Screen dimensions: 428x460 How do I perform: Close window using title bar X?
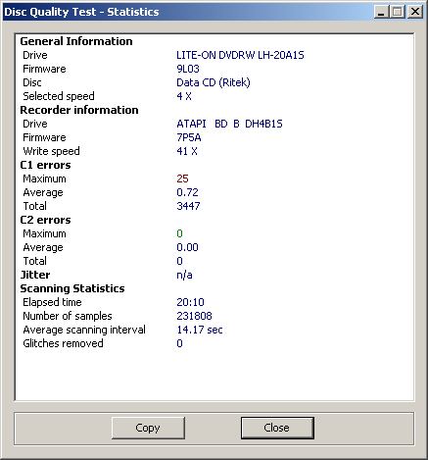[415, 12]
